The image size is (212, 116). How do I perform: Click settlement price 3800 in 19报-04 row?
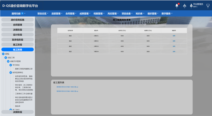(148, 52)
